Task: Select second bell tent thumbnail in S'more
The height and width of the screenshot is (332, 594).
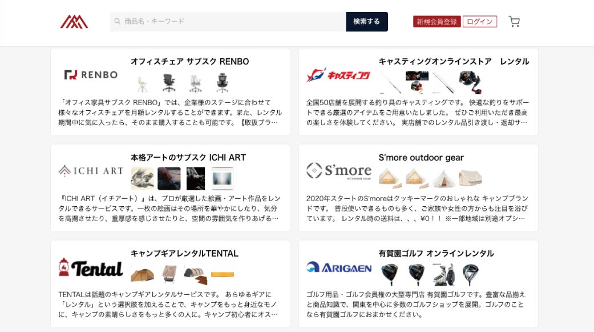Action: tap(417, 178)
